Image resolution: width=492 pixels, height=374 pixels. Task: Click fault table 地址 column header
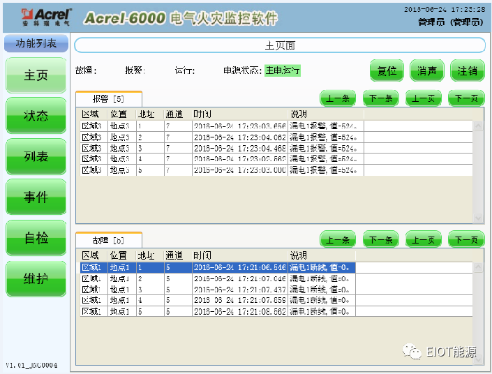click(150, 255)
